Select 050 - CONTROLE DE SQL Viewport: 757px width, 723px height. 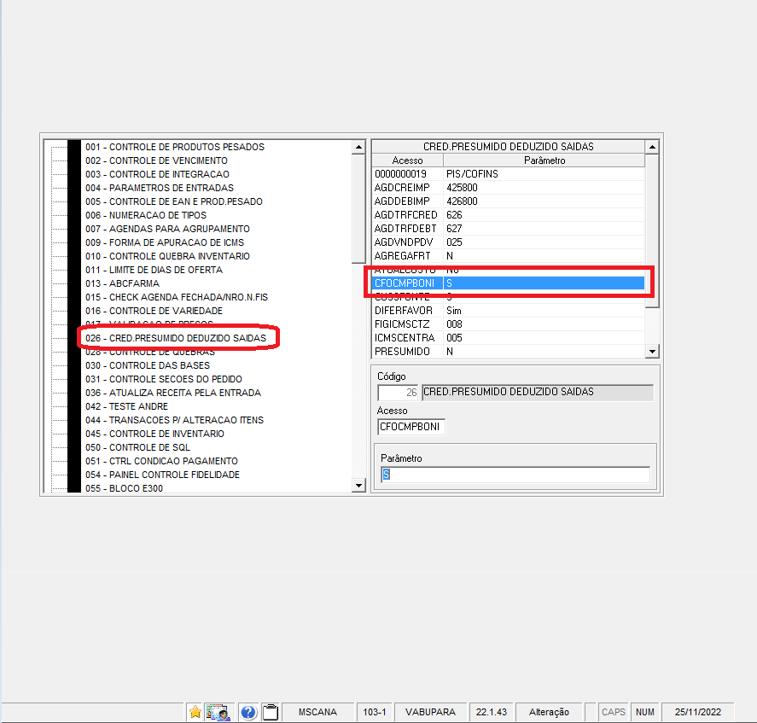[x=137, y=447]
